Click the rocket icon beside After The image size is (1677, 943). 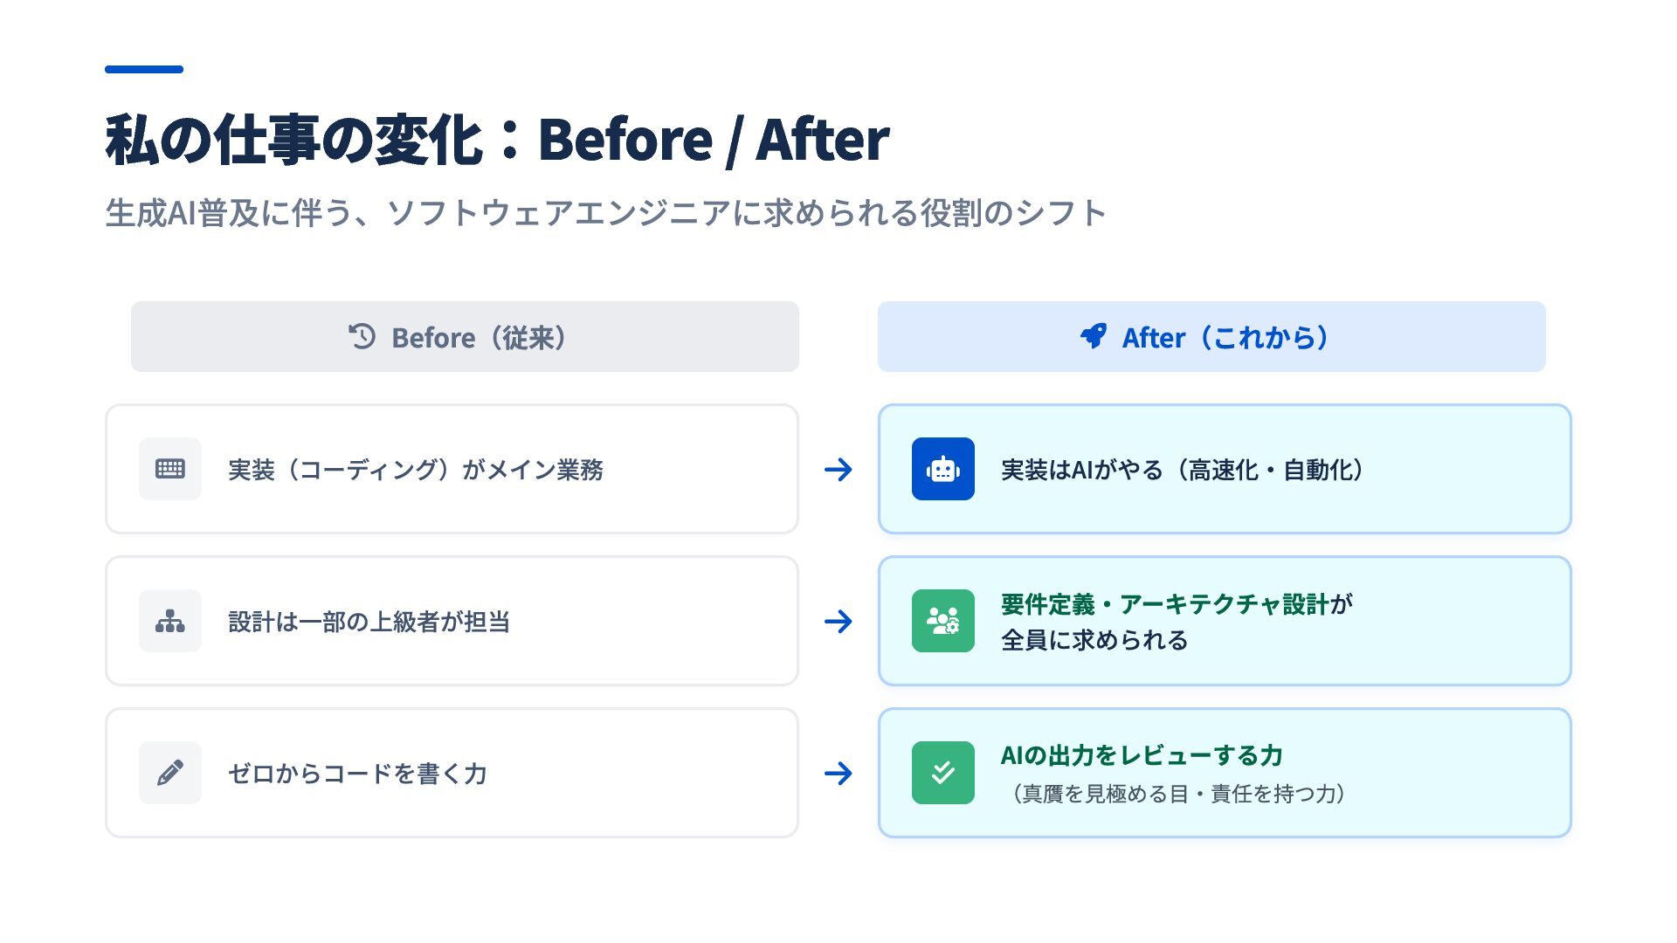click(1093, 337)
